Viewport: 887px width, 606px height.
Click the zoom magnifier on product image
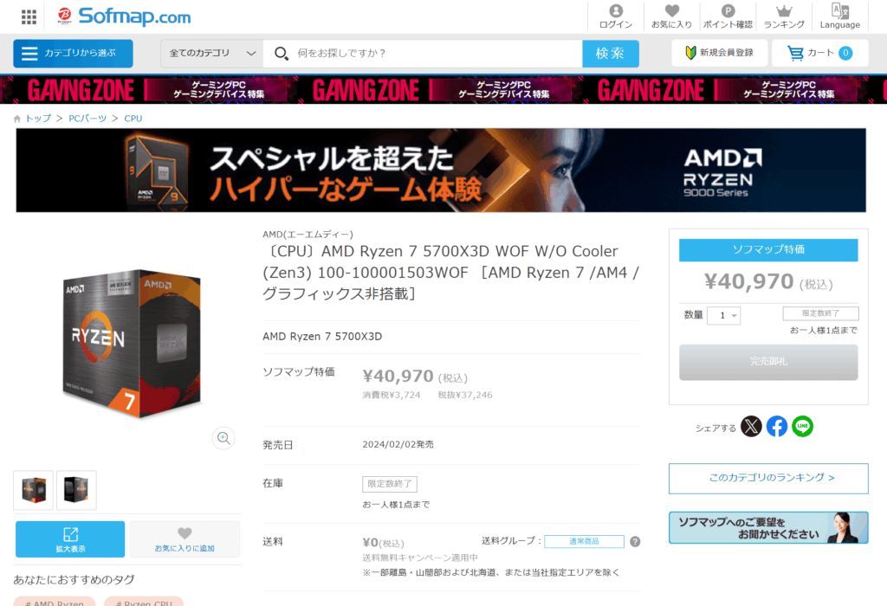coord(223,438)
